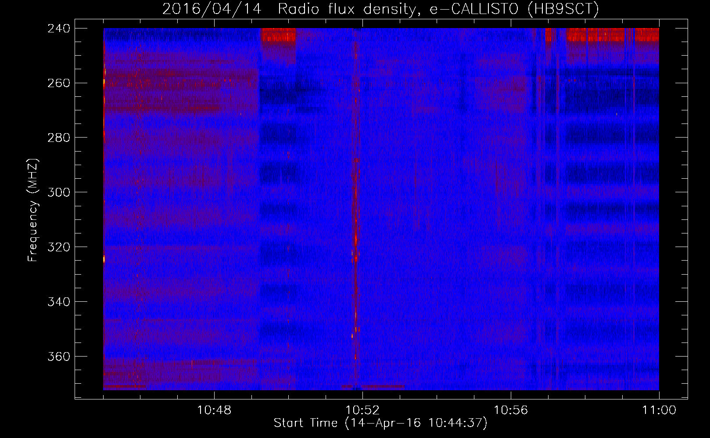Click the 280 frequency tick label
Screen dimensions: 710x438
(x=59, y=138)
